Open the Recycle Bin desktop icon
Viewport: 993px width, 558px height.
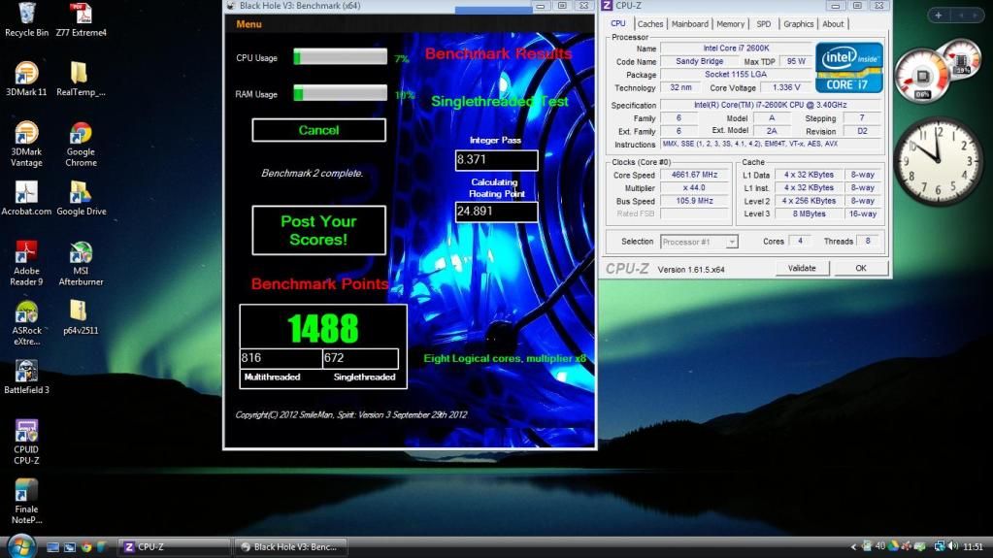click(x=26, y=19)
